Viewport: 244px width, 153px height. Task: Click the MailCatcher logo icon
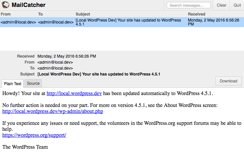(5, 5)
